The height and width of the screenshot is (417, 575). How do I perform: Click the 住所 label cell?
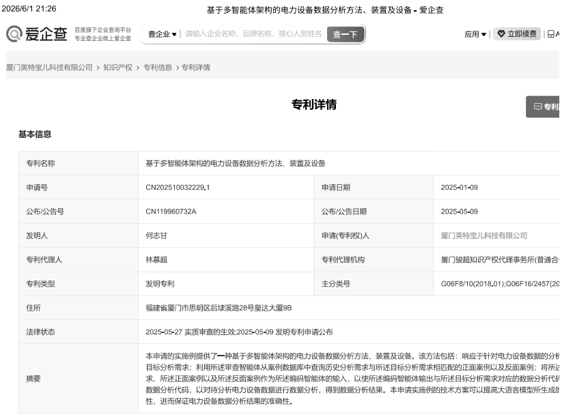pos(79,308)
